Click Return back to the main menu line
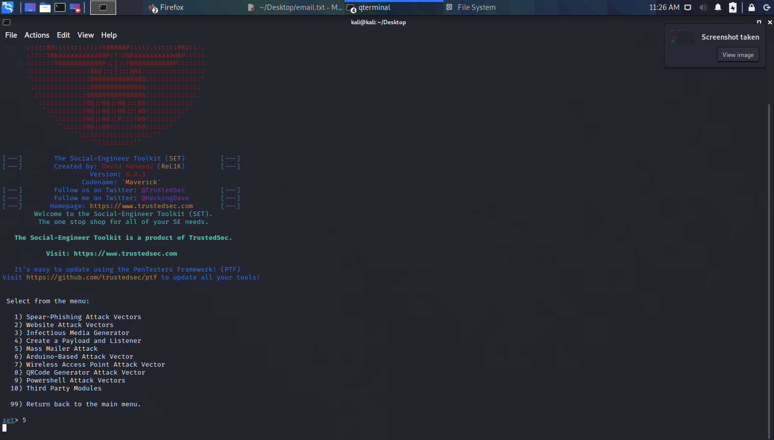This screenshot has height=440, width=774. point(76,404)
